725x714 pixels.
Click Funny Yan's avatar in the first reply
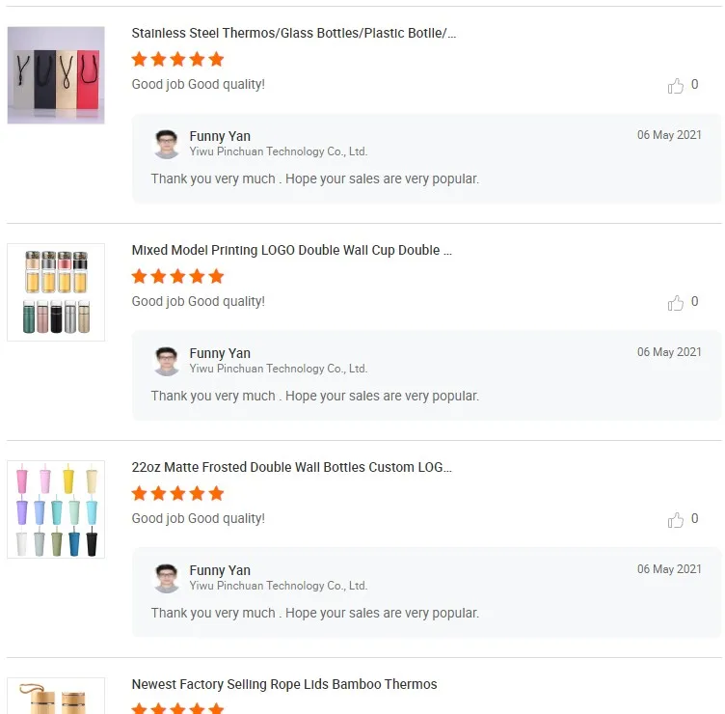(x=167, y=144)
